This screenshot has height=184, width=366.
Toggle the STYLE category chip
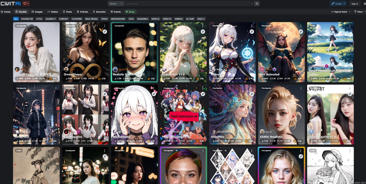39,19
